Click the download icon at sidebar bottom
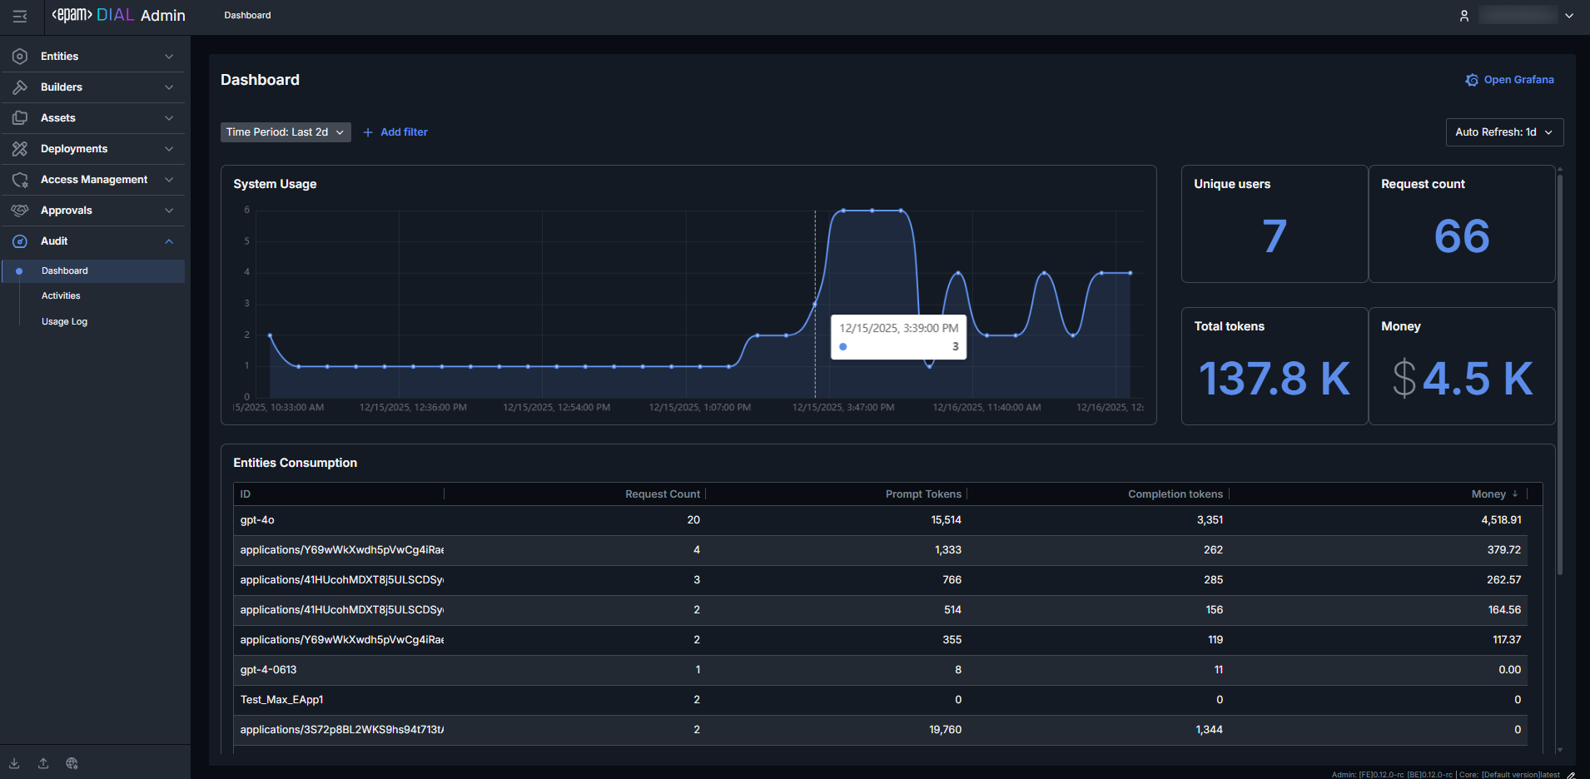 tap(14, 763)
